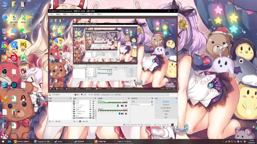Screen dimensions: 257x144
Task: Show hidden system tray icons chevron
Action: (x=223, y=141)
